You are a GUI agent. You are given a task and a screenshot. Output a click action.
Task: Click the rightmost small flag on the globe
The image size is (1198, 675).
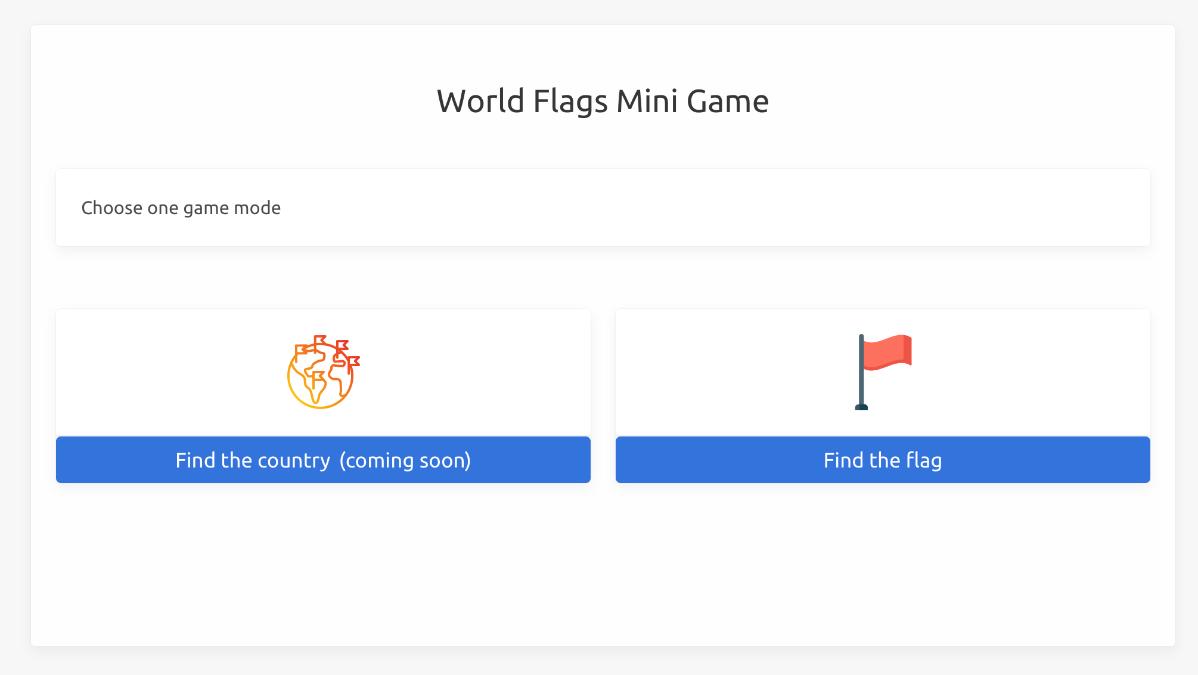coord(353,362)
